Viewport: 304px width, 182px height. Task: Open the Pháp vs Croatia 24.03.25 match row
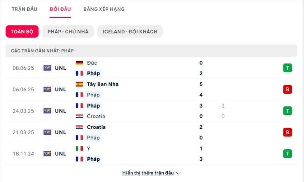click(151, 111)
